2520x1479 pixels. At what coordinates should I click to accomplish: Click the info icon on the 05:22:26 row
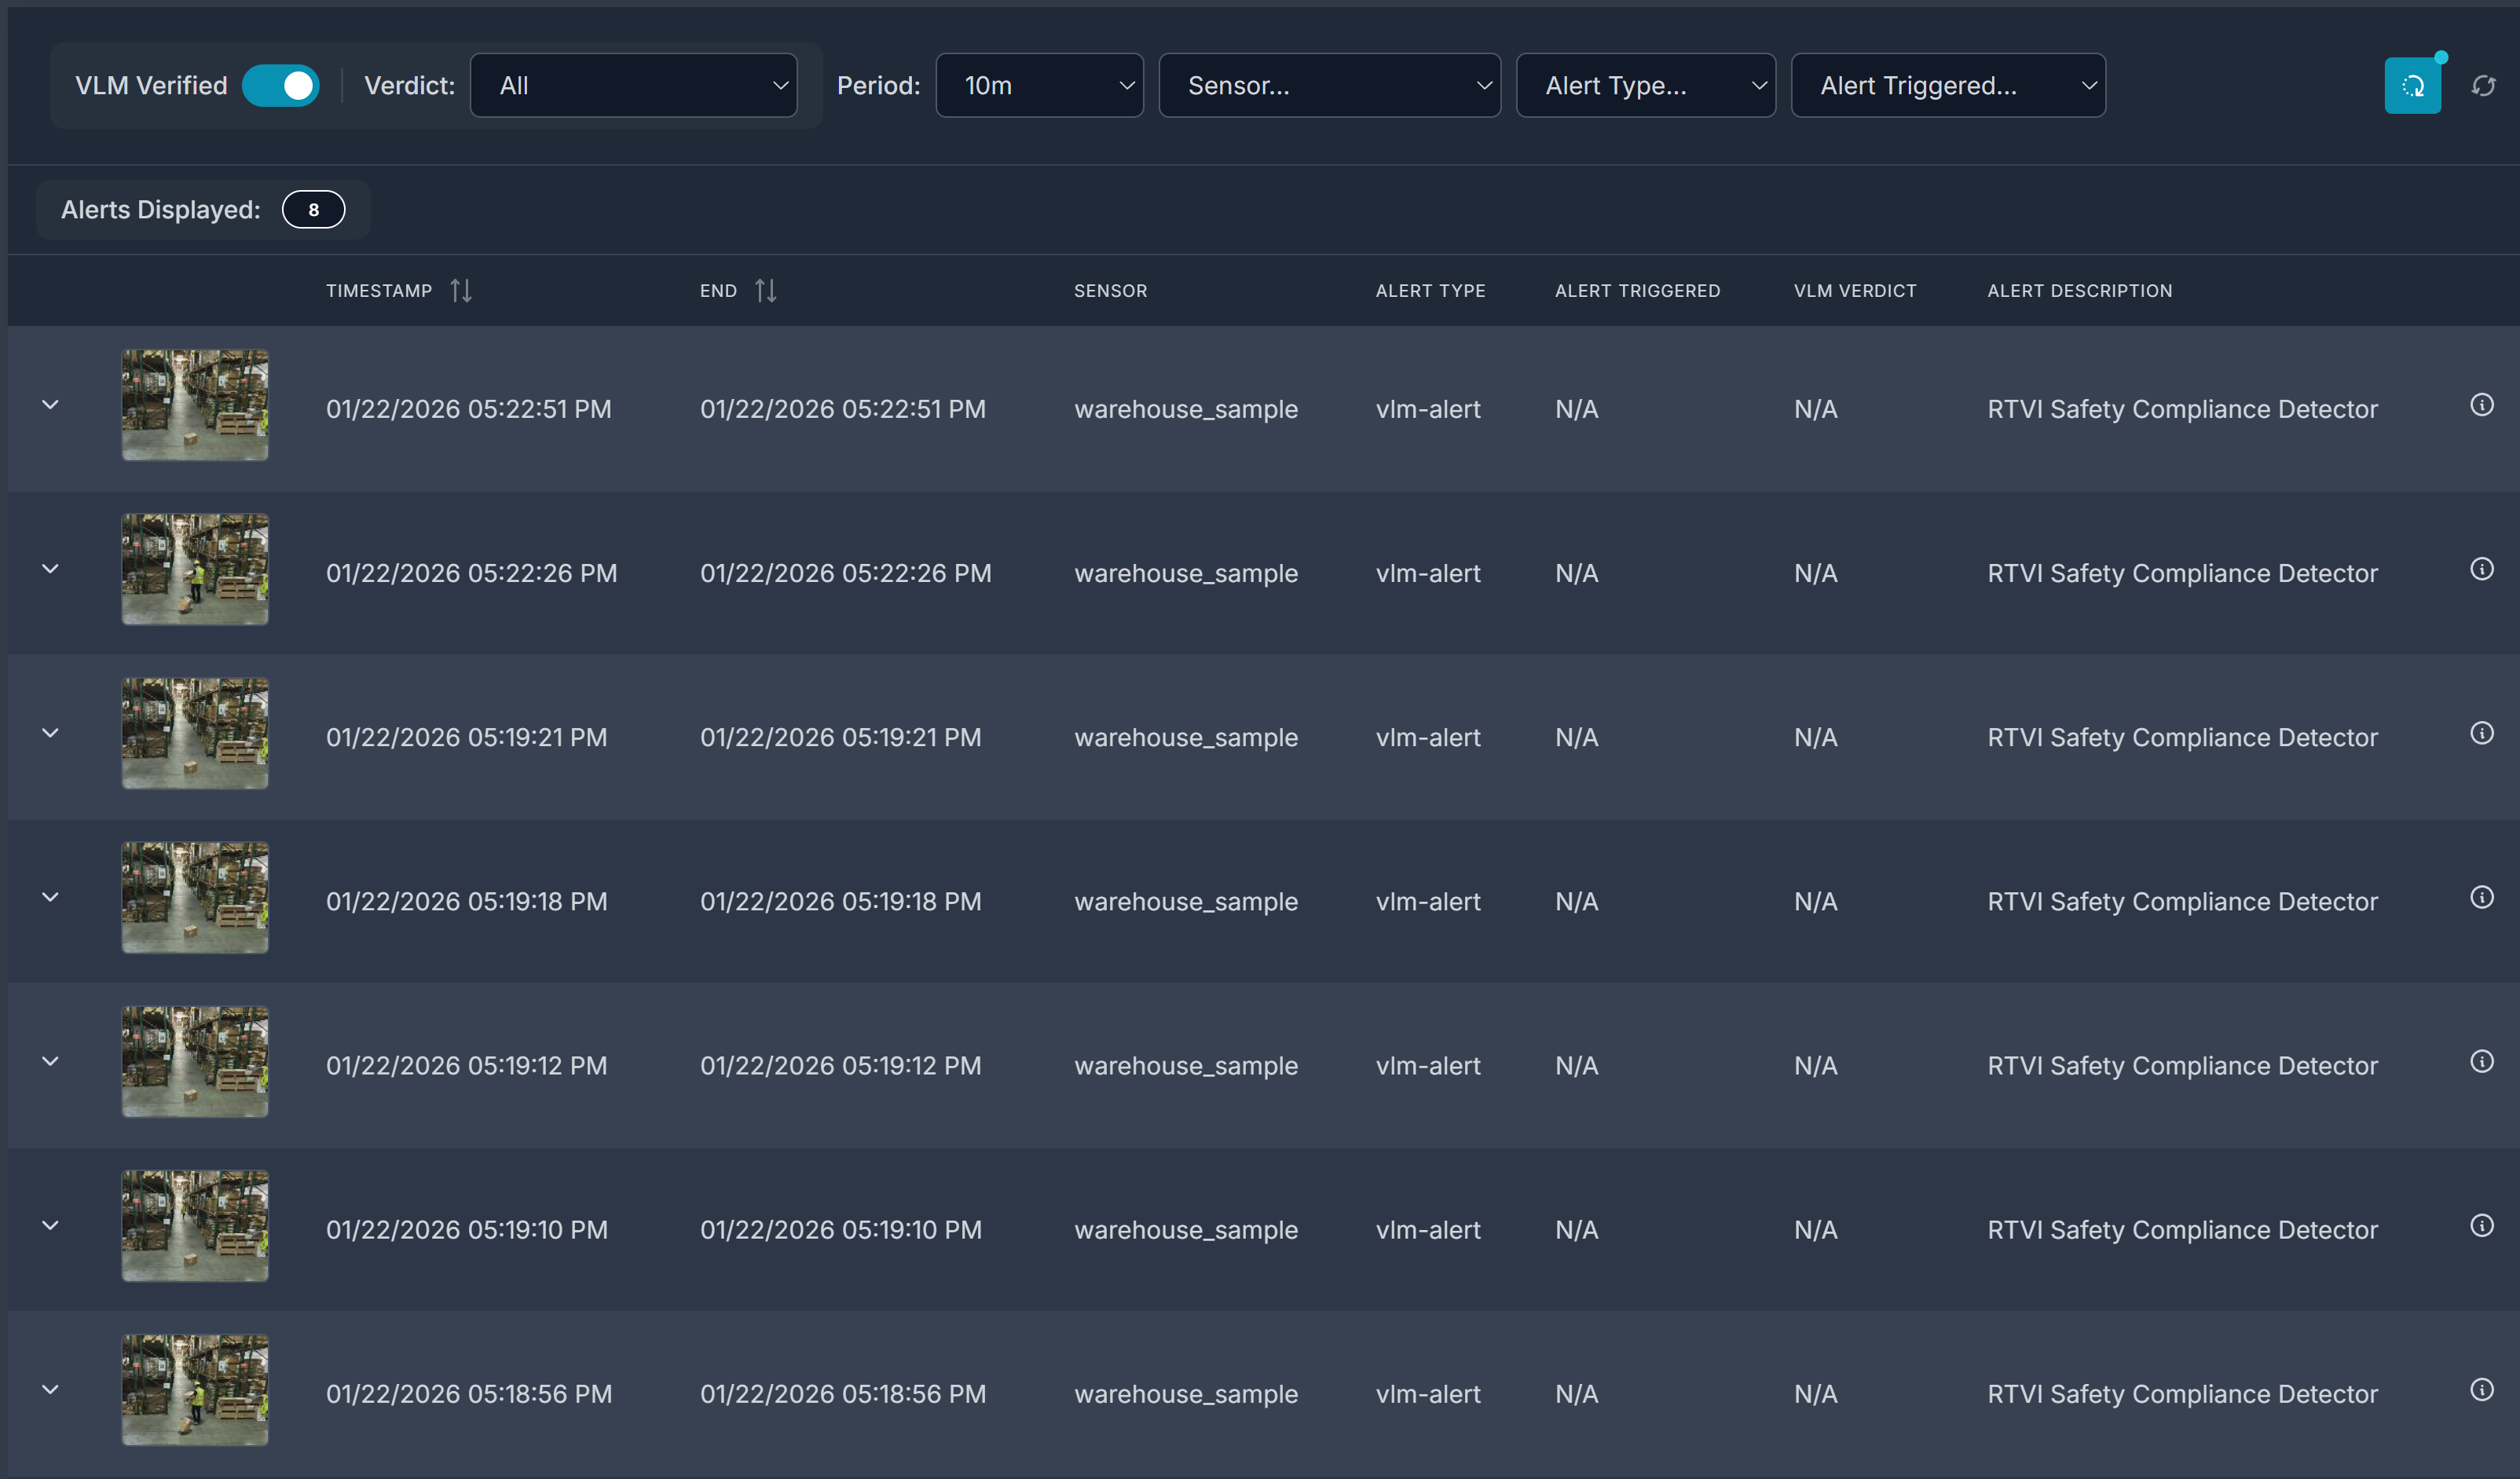[2483, 568]
